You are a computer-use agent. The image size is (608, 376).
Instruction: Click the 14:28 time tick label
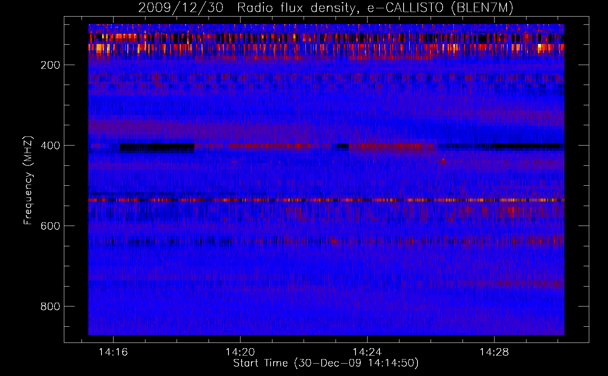click(x=494, y=352)
